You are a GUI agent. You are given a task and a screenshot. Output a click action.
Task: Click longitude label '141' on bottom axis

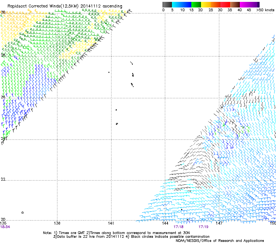[111, 223]
